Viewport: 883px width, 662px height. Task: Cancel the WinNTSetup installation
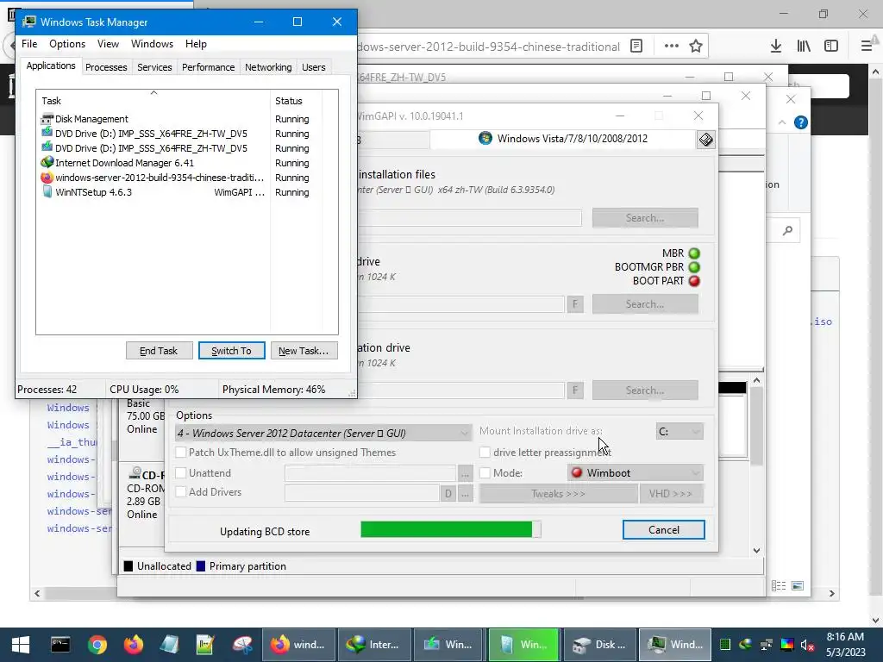pyautogui.click(x=663, y=530)
